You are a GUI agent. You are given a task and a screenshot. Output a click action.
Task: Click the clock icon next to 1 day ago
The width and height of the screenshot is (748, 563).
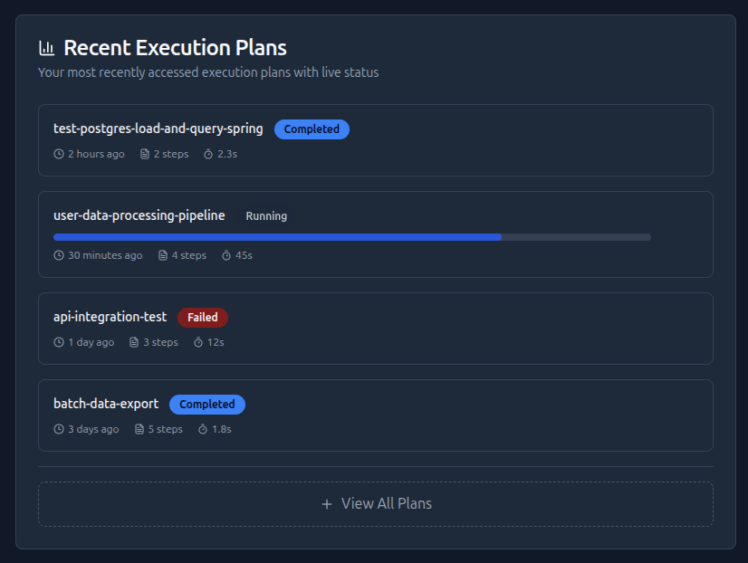(59, 342)
